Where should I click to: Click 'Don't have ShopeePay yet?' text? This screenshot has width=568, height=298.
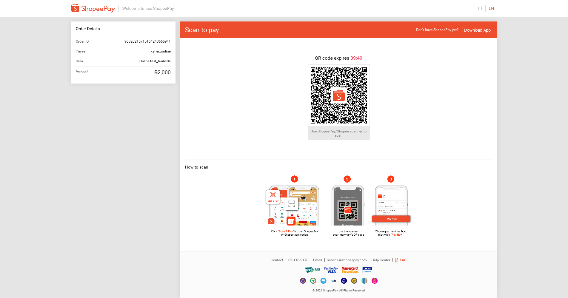(x=437, y=30)
